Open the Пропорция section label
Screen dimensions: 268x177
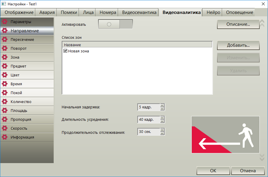point(21,120)
